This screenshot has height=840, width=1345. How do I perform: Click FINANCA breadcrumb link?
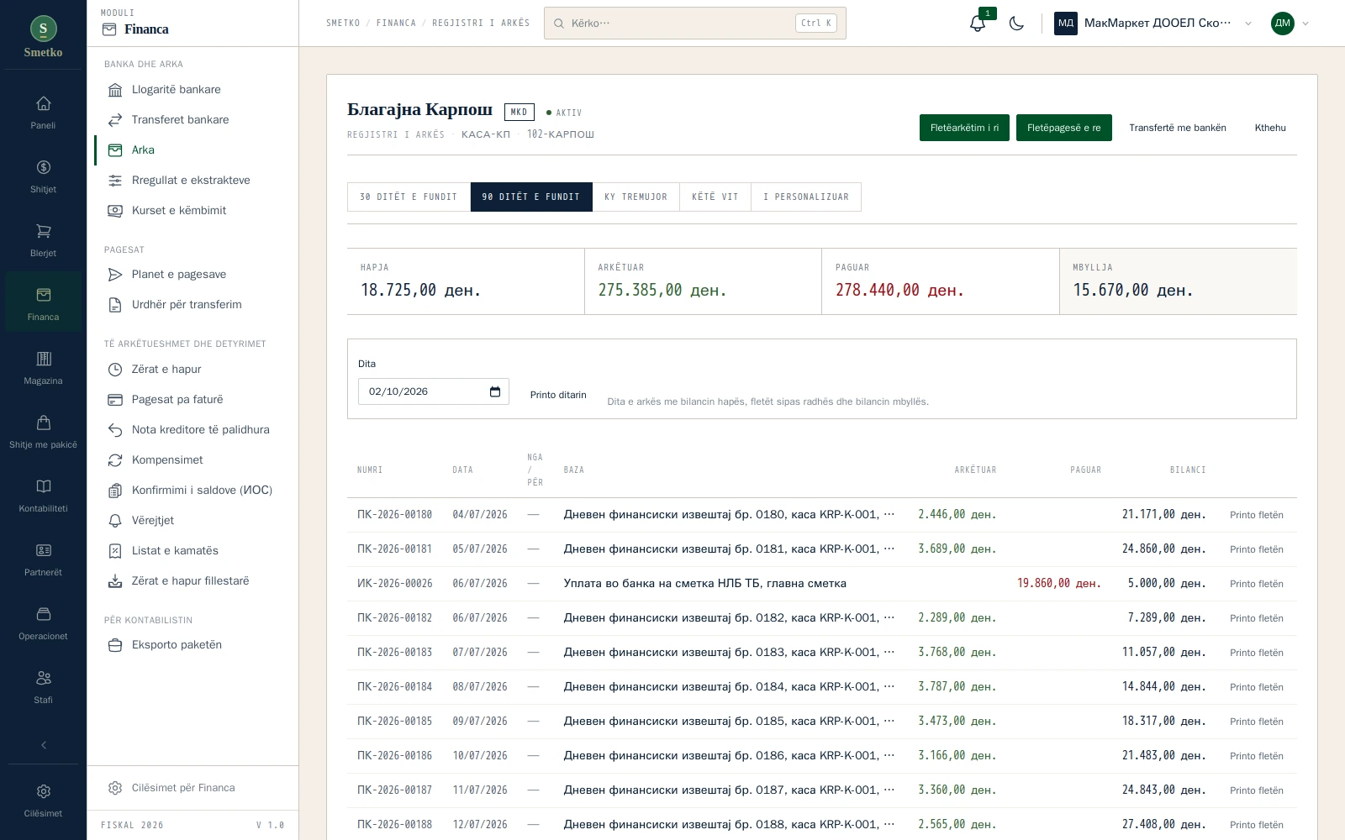[x=396, y=24]
